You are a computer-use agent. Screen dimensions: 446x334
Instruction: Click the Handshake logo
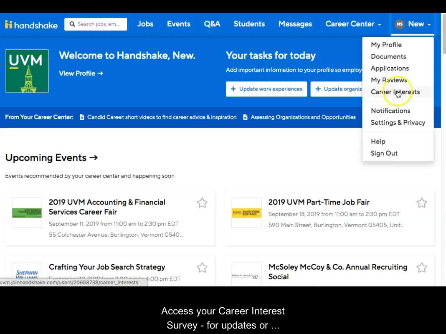(x=31, y=25)
